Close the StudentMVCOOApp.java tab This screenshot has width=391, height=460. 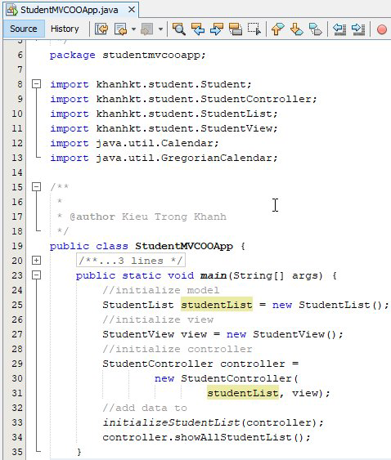(132, 10)
